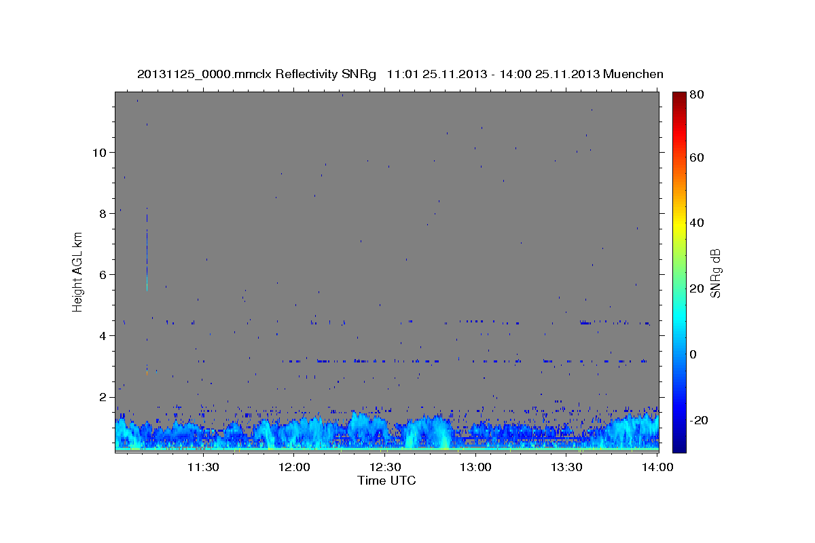Click the 11:30 time tick label
The width and height of the screenshot is (815, 543).
click(203, 467)
